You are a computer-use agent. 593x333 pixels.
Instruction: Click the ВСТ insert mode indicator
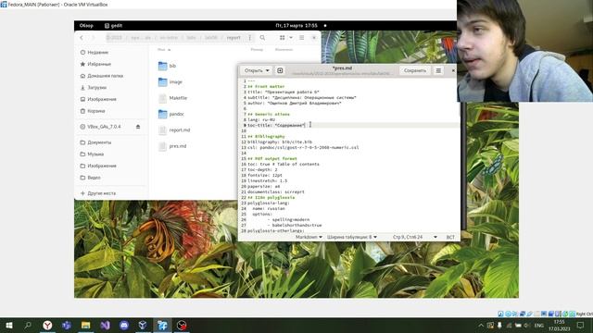pyautogui.click(x=450, y=237)
